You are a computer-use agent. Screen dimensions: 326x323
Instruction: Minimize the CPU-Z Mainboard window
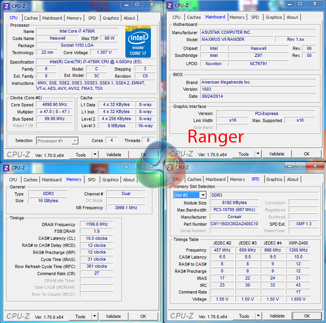(x=289, y=4)
